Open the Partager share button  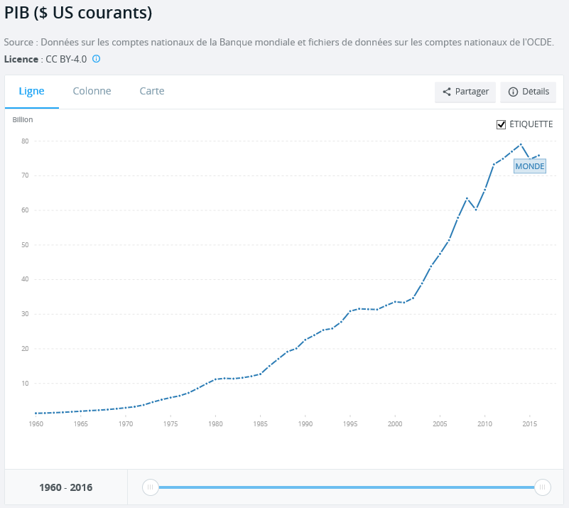(x=465, y=92)
